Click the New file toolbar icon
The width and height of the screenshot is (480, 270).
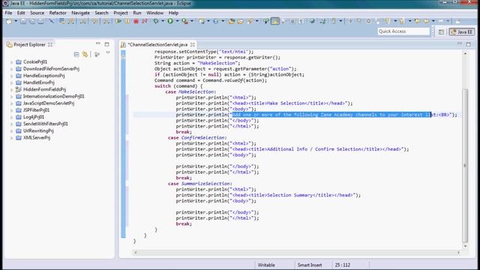tap(9, 21)
